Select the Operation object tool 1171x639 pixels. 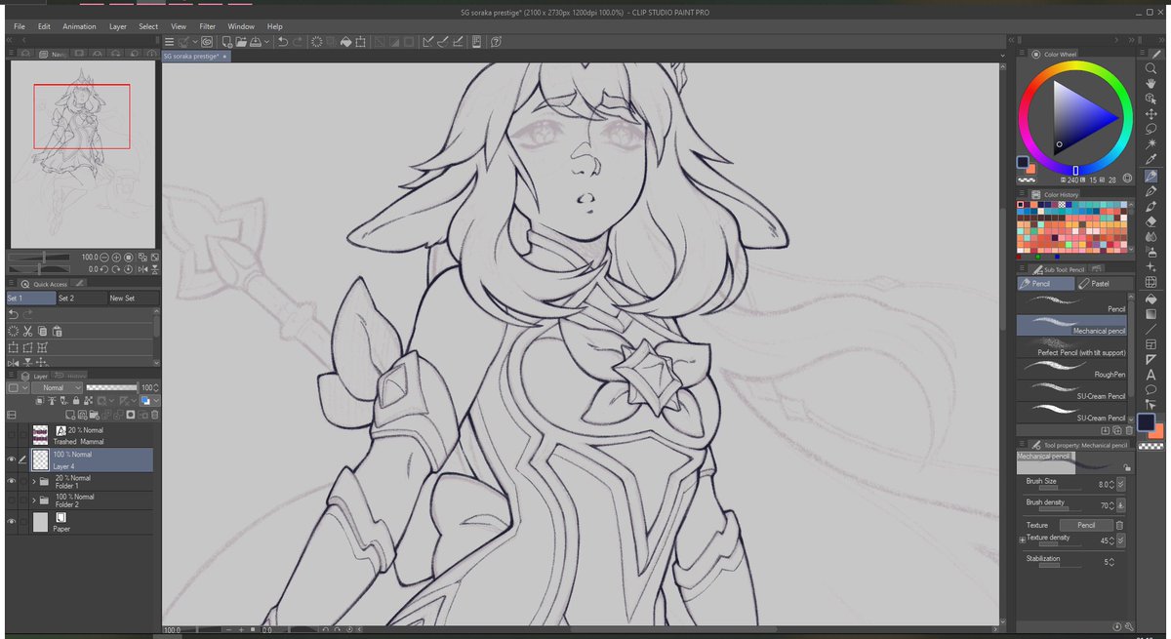tap(1151, 99)
